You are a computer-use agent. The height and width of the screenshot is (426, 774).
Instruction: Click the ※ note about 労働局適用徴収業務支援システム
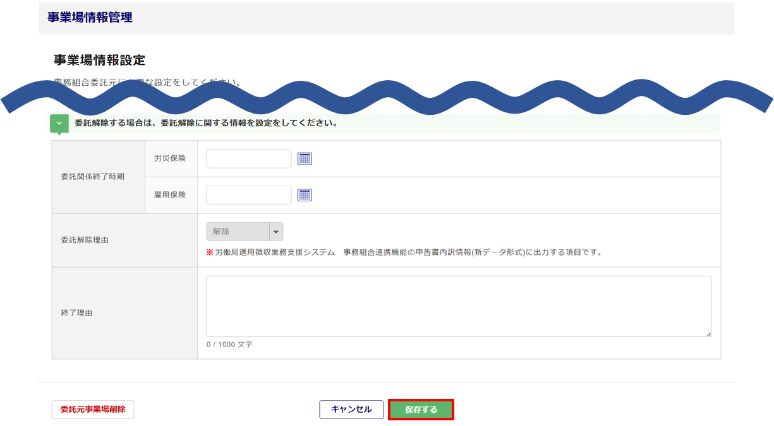[404, 252]
